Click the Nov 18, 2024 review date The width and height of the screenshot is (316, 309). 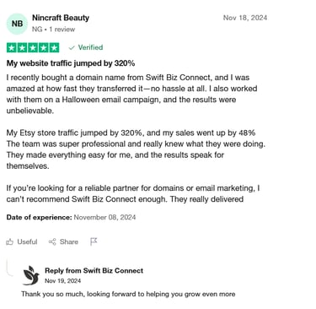(245, 18)
